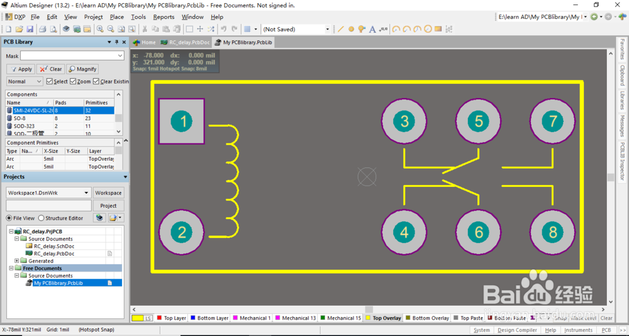This screenshot has width=629, height=336.
Task: Click the redo arrow in the toolbar
Action: tap(235, 30)
